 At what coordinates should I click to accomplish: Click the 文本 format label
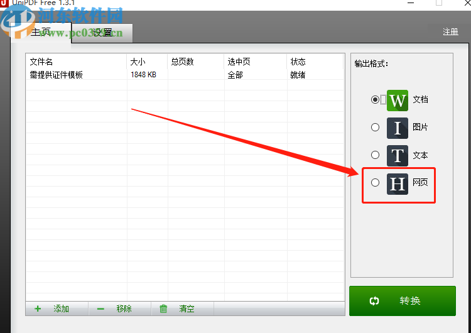[x=420, y=155]
